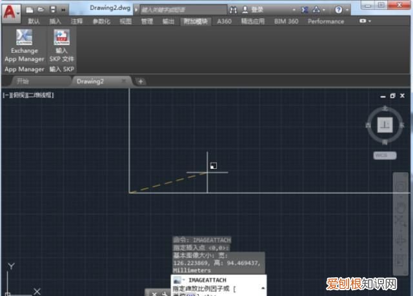Switch to the 参数化 ribbon tab
Viewport: 413px width, 296px height.
pyautogui.click(x=101, y=21)
